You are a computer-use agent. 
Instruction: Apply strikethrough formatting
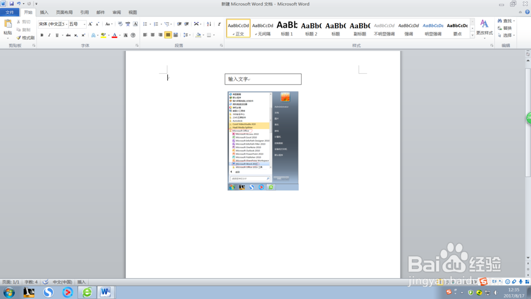tap(68, 35)
